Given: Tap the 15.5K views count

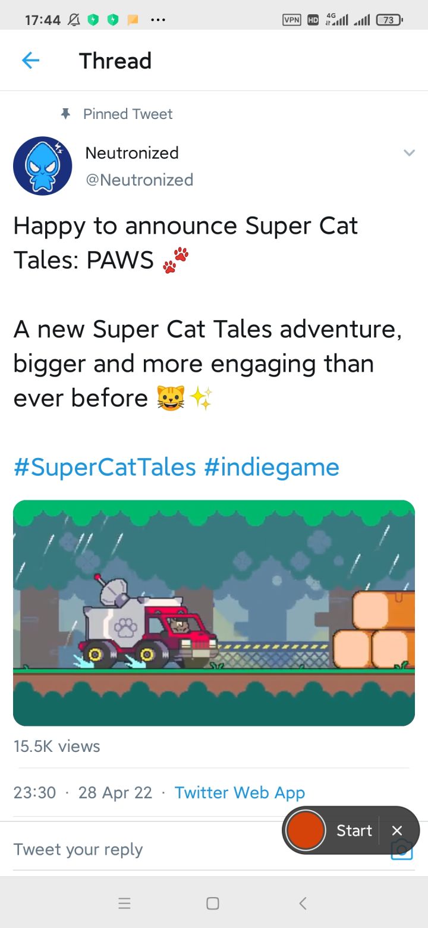Looking at the screenshot, I should [x=56, y=746].
